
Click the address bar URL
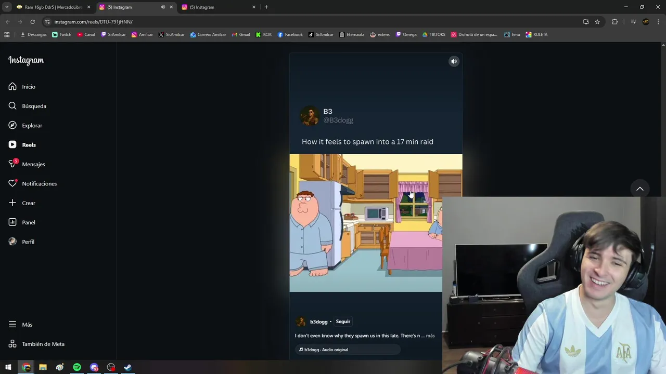pyautogui.click(x=94, y=22)
